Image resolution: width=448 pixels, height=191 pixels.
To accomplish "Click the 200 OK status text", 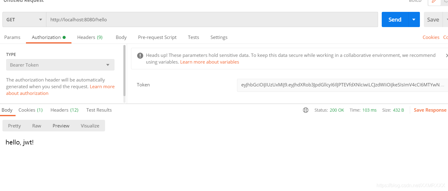I will pyautogui.click(x=337, y=110).
